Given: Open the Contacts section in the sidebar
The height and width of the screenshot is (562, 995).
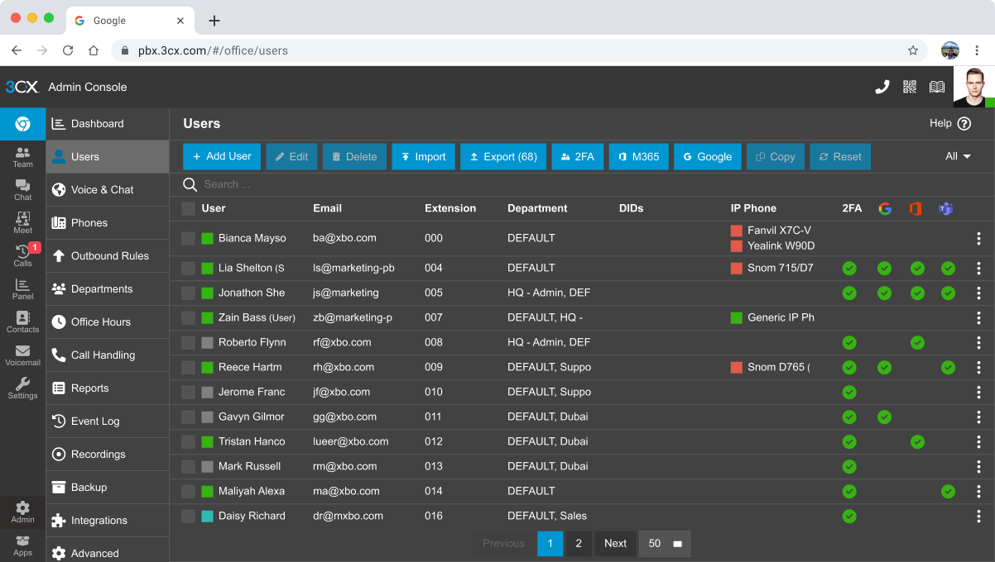Looking at the screenshot, I should click(22, 321).
